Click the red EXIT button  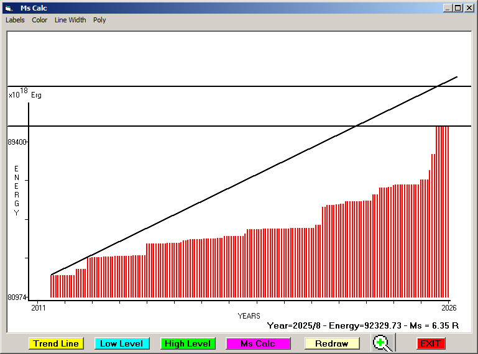pos(430,343)
